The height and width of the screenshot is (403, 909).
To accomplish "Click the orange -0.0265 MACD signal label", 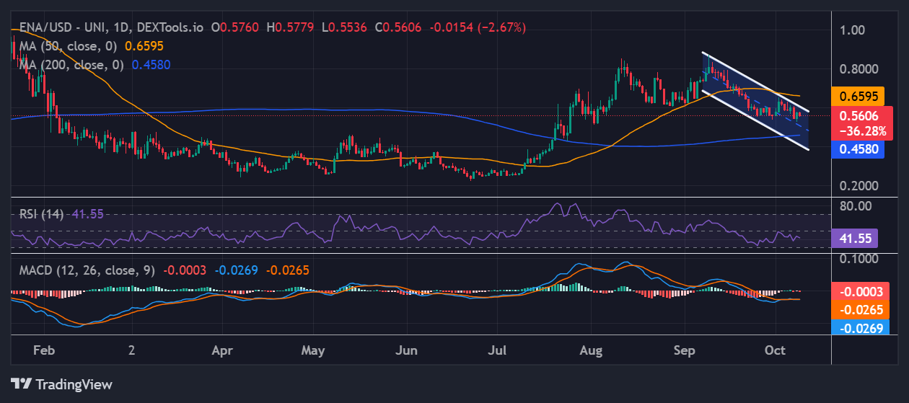I will tap(855, 309).
